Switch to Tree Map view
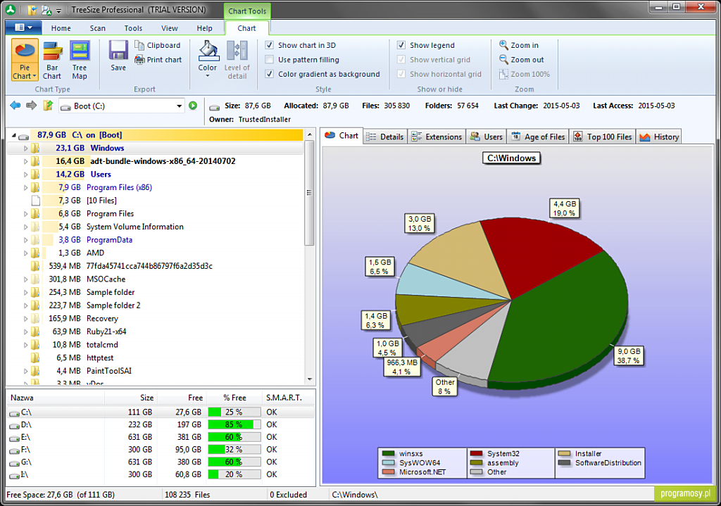The width and height of the screenshot is (721, 506). pos(80,61)
